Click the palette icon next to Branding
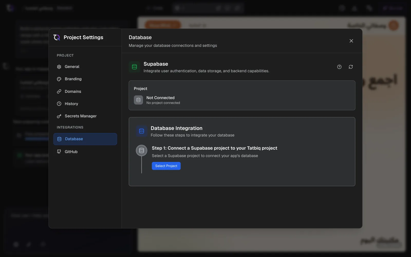 [x=59, y=79]
